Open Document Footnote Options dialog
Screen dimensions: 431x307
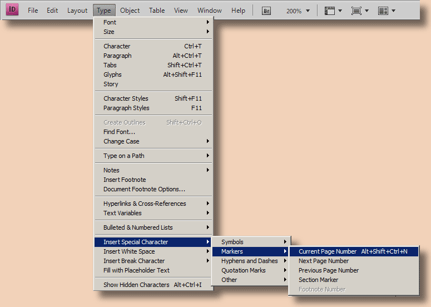[144, 189]
